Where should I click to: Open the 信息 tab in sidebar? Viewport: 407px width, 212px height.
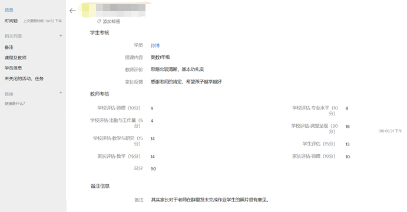[9, 10]
